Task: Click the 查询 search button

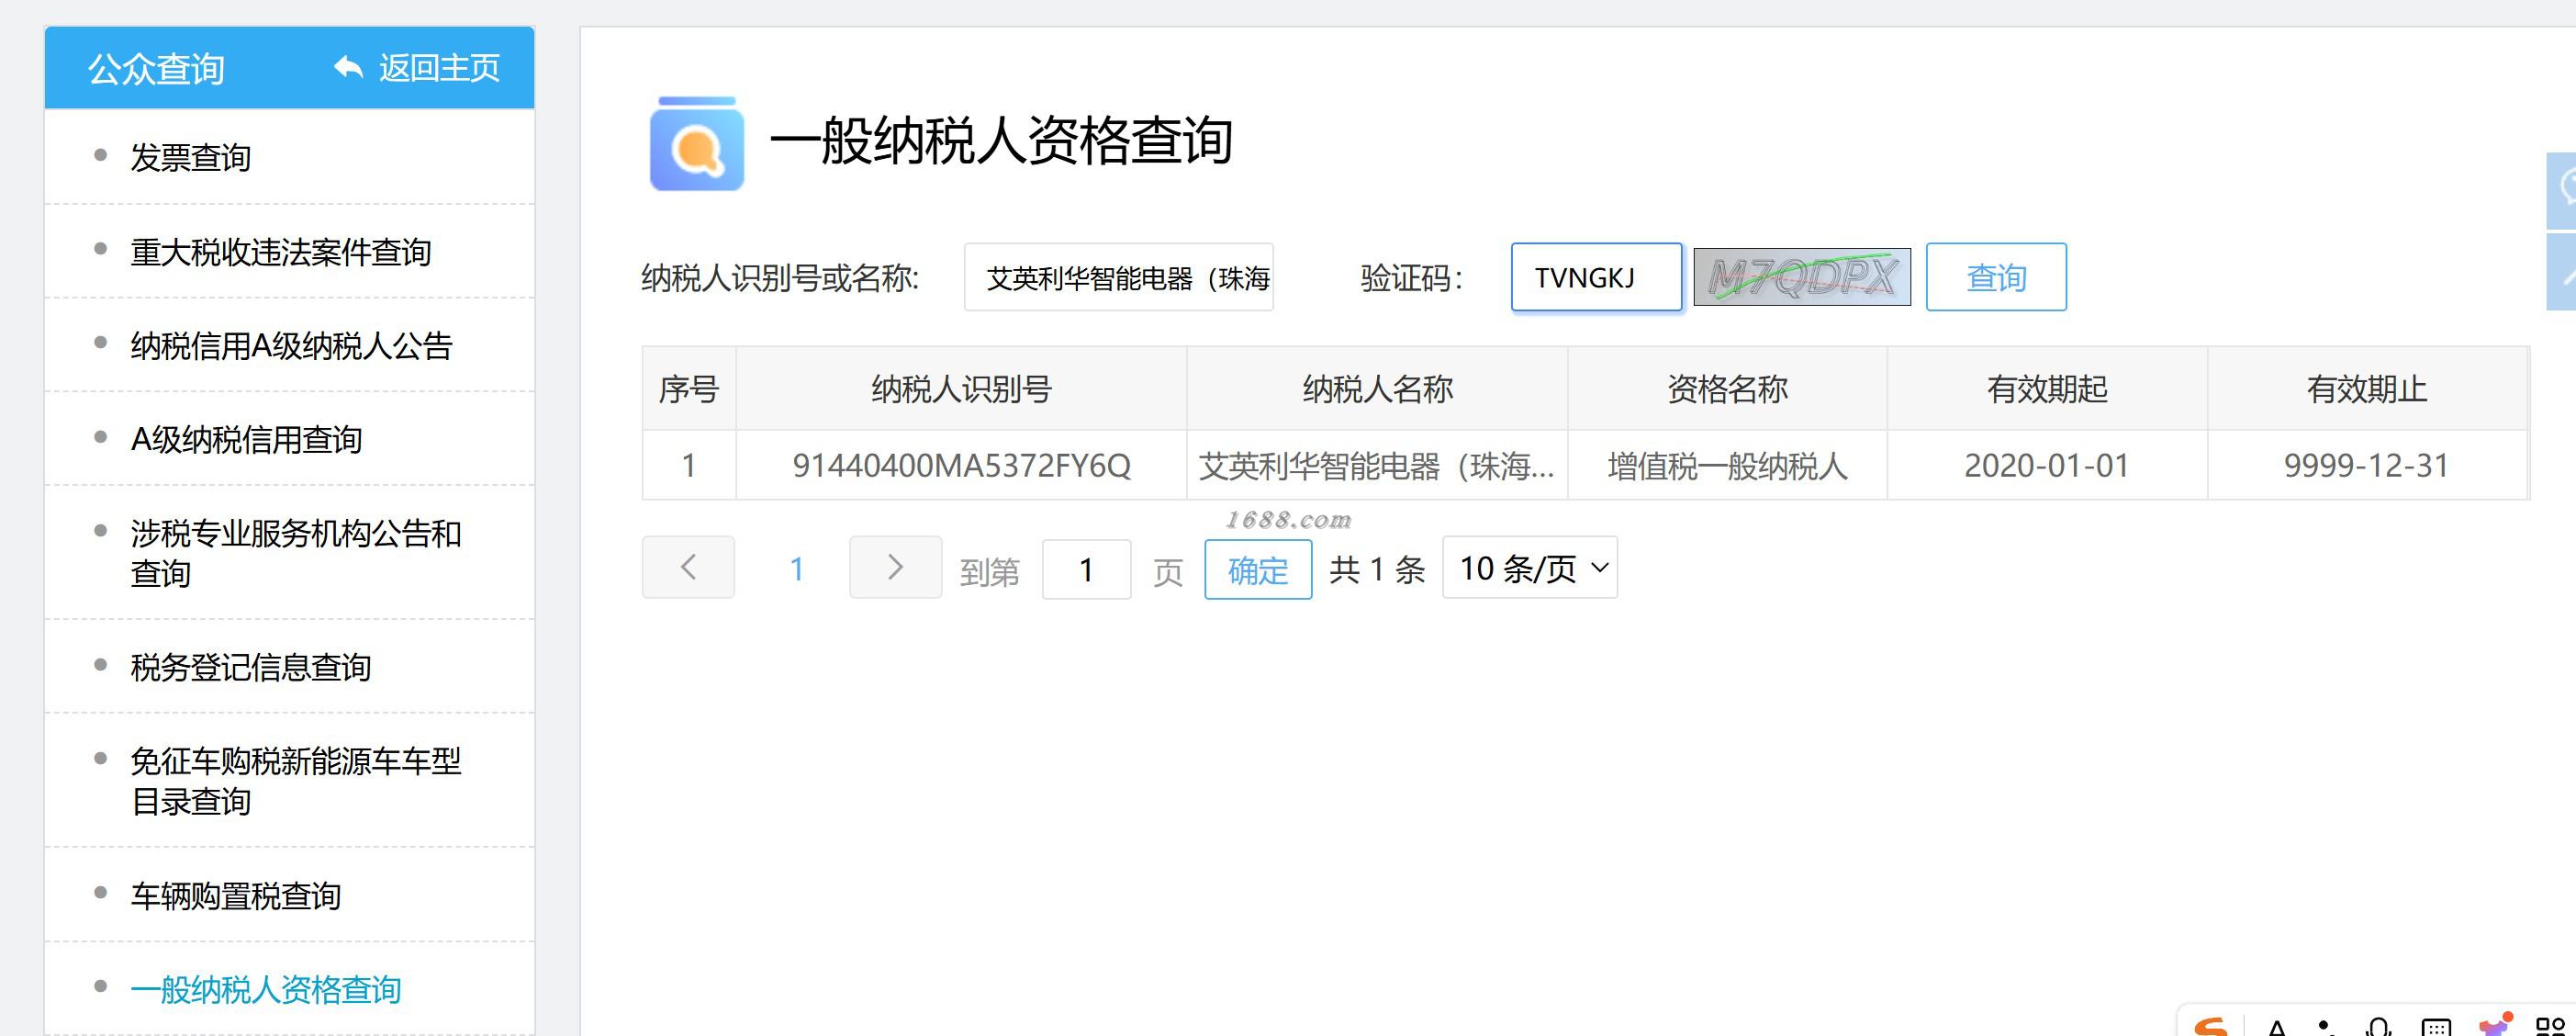Action: click(1995, 277)
